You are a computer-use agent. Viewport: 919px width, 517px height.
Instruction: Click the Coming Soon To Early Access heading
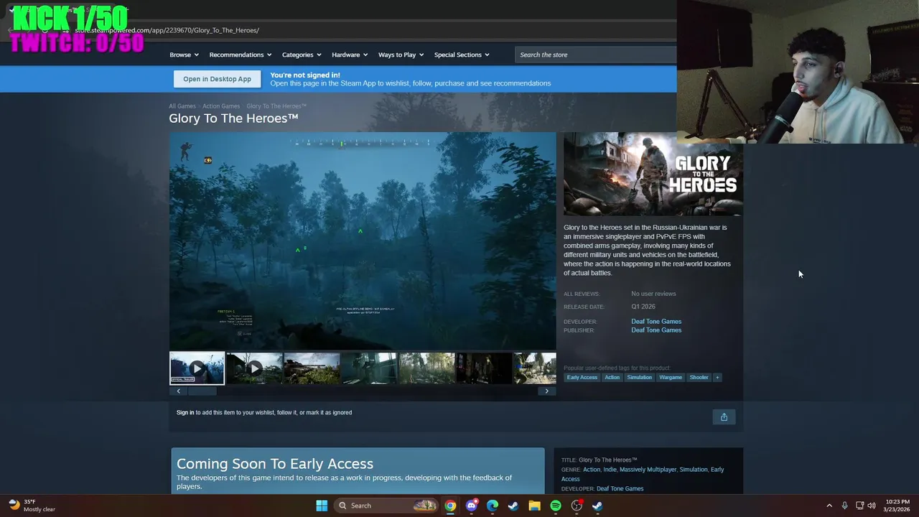[275, 464]
